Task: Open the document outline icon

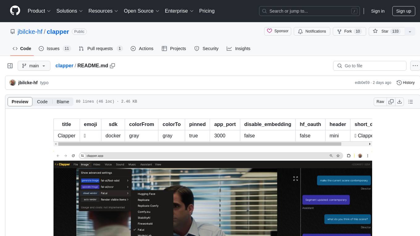Action: pos(410,102)
